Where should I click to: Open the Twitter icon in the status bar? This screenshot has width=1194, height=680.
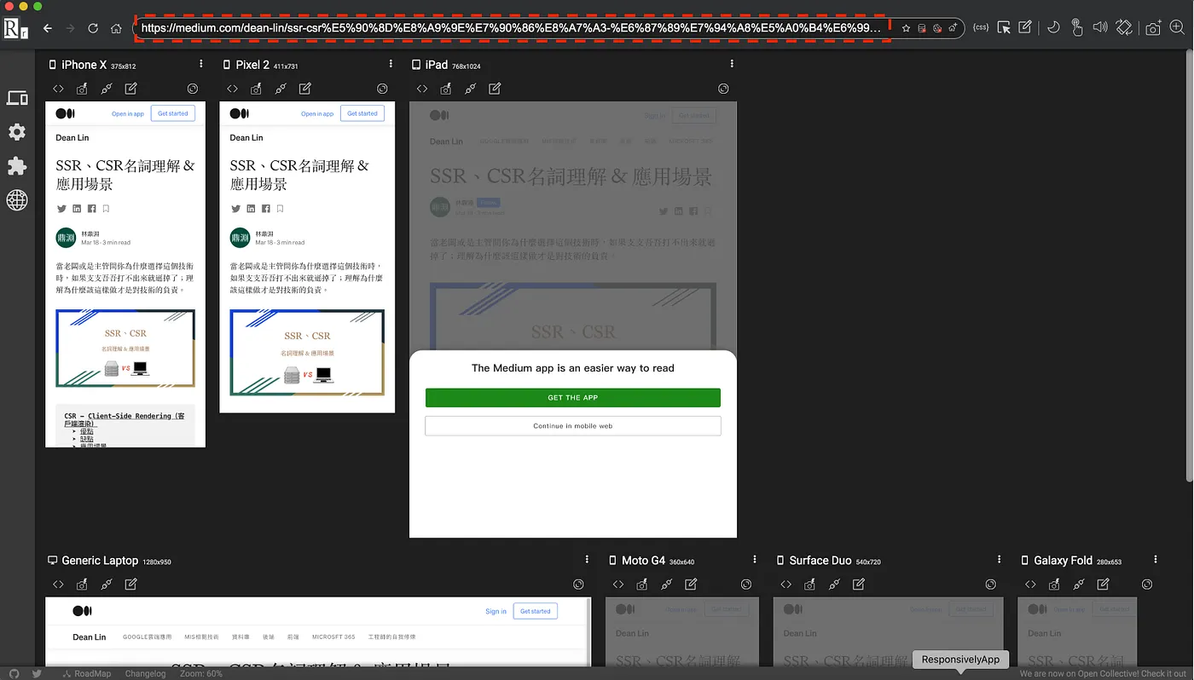click(x=37, y=673)
